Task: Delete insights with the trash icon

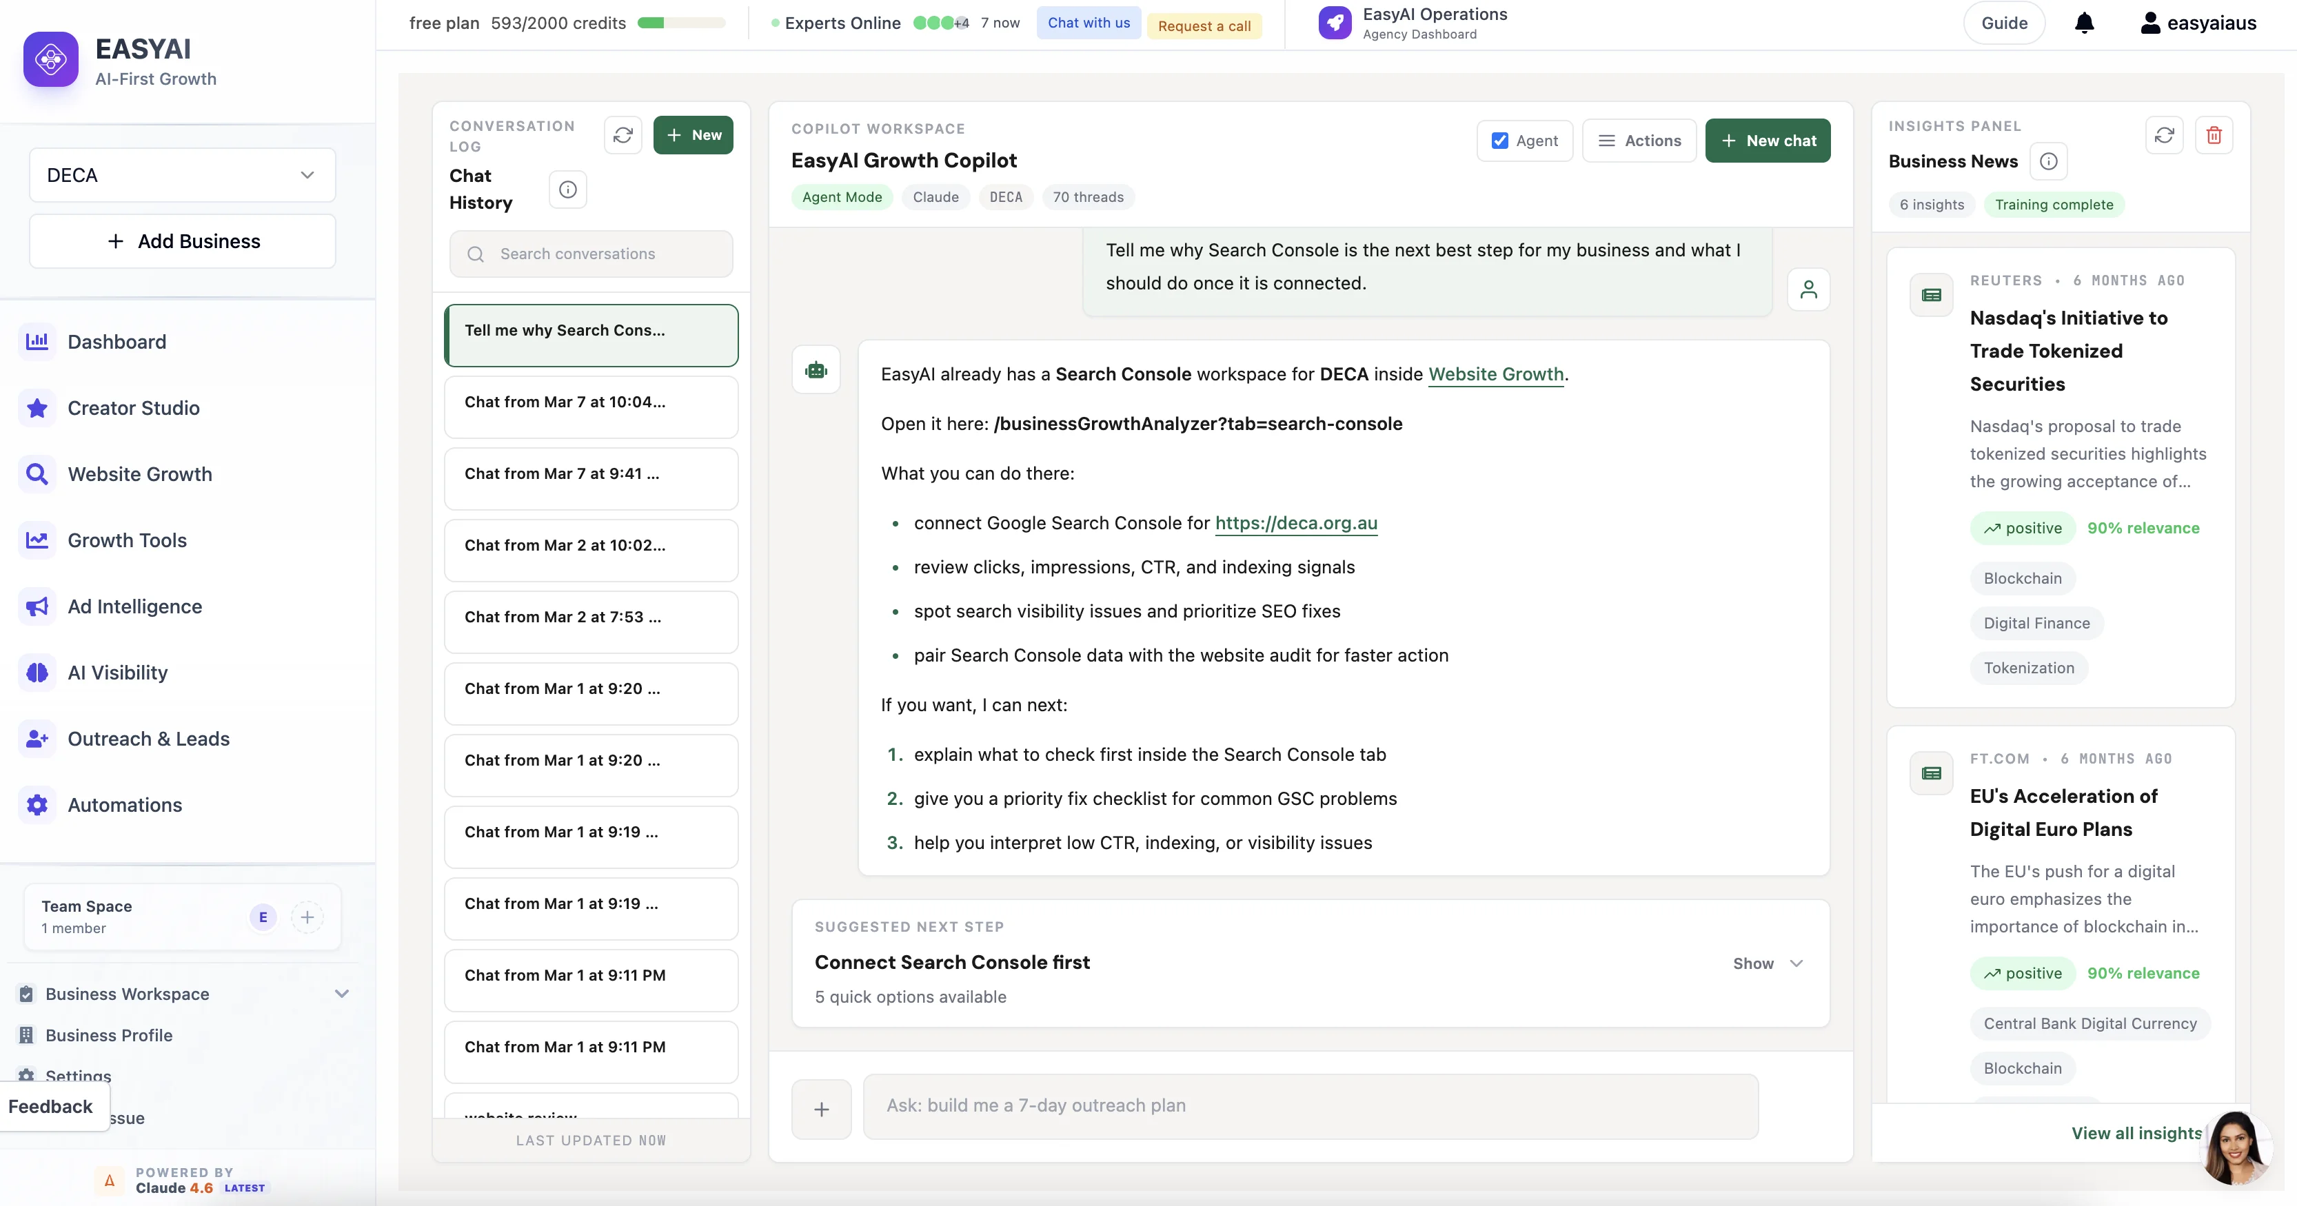Action: (x=2213, y=134)
